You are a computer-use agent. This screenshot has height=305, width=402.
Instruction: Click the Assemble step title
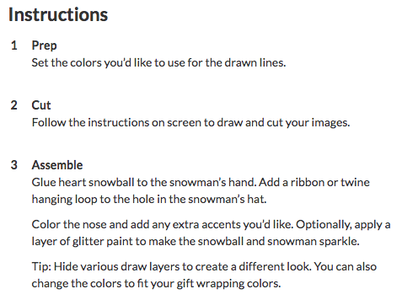coord(57,165)
